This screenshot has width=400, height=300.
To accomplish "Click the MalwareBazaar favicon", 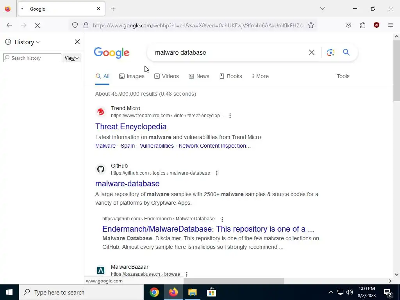I will (x=101, y=270).
